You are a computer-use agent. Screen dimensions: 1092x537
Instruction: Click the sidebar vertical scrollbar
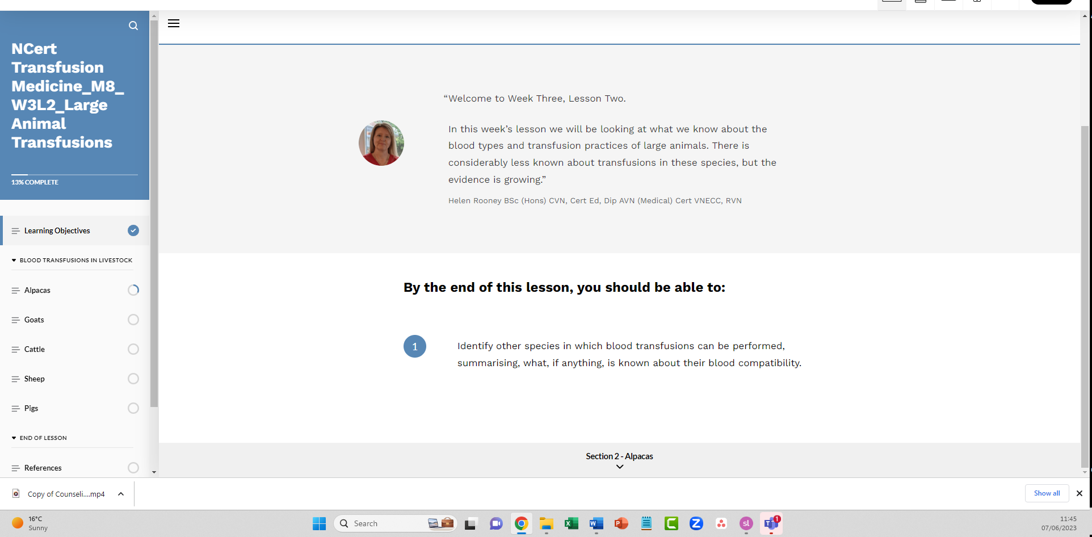tap(154, 213)
